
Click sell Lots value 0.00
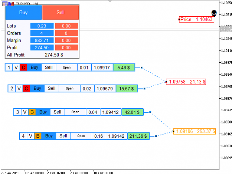coord(66,26)
